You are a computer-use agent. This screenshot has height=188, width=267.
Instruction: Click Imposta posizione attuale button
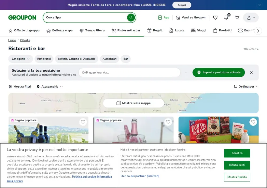click(218, 72)
